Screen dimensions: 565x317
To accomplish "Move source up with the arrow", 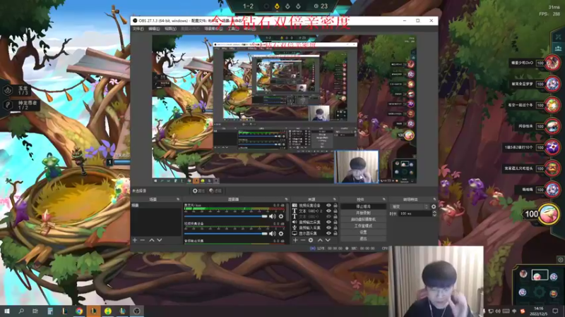I will [320, 240].
